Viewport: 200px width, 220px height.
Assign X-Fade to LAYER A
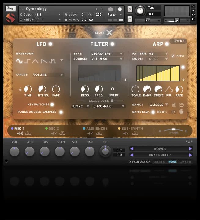click(159, 162)
